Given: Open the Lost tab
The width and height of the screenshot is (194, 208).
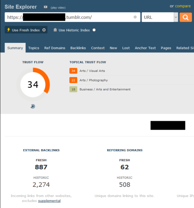Looking at the screenshot, I should (126, 48).
